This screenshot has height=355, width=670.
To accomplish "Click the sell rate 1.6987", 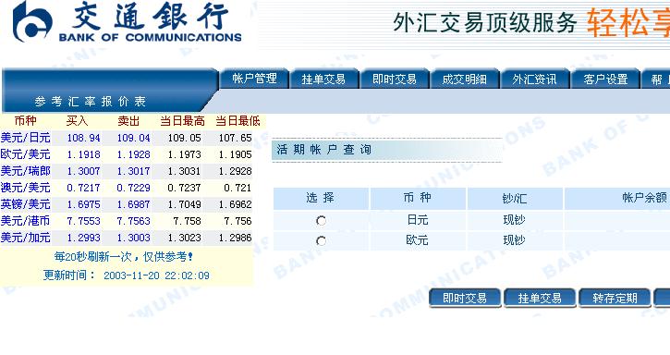I will 134,204.
